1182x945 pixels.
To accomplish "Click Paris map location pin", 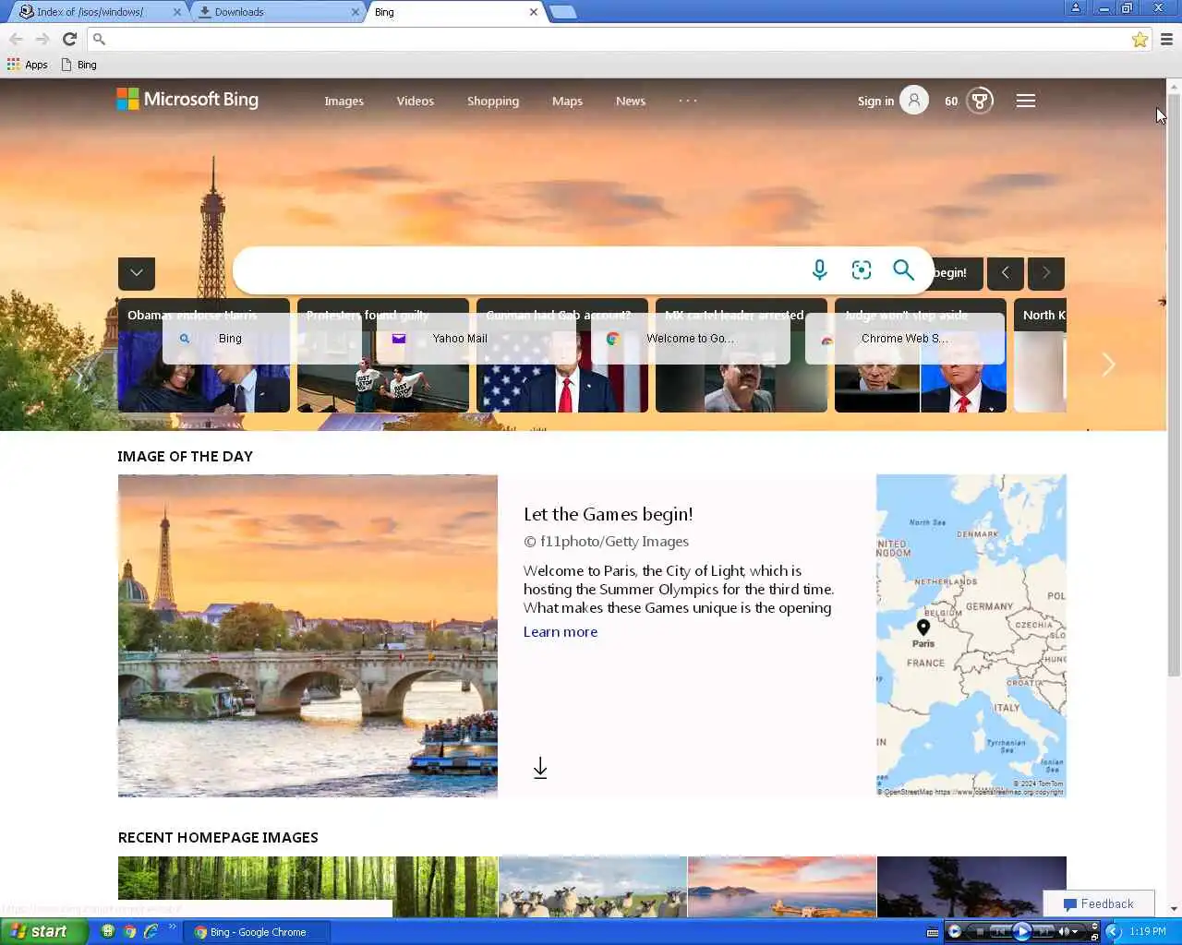I will [x=923, y=628].
